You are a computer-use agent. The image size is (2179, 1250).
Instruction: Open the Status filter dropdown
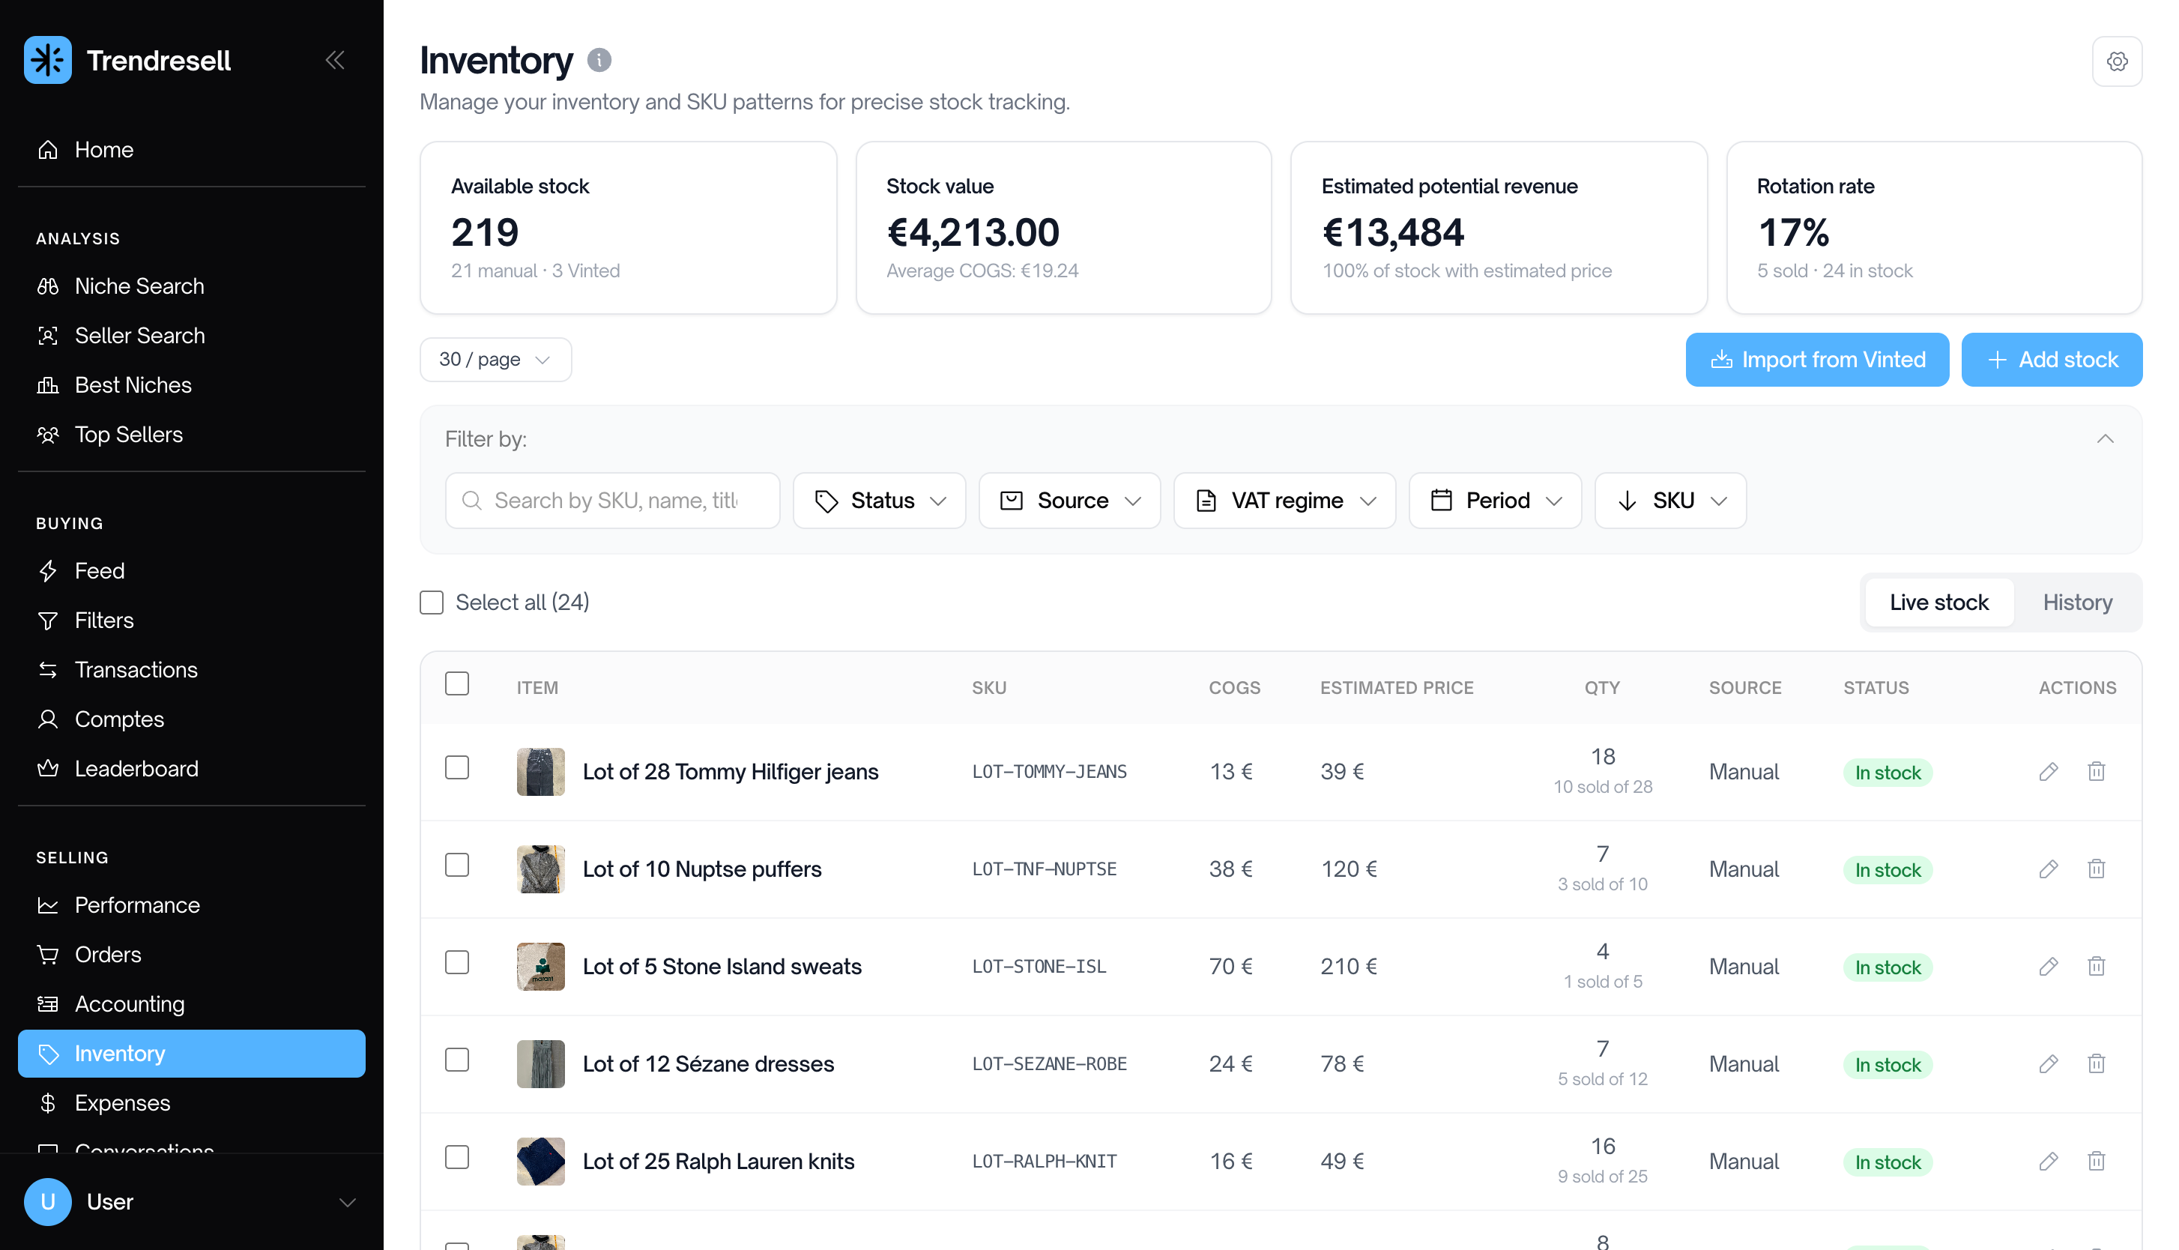pyautogui.click(x=879, y=501)
